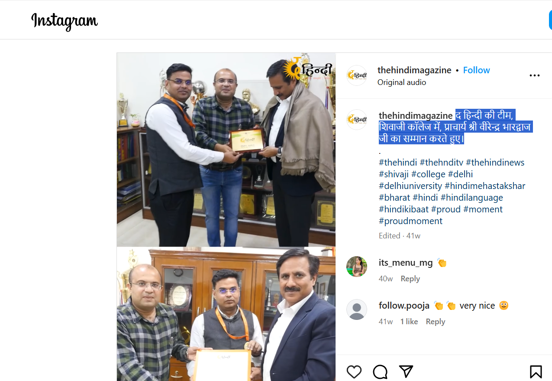Open #delhiuniversity hashtag
Image resolution: width=552 pixels, height=381 pixels.
pyautogui.click(x=410, y=186)
